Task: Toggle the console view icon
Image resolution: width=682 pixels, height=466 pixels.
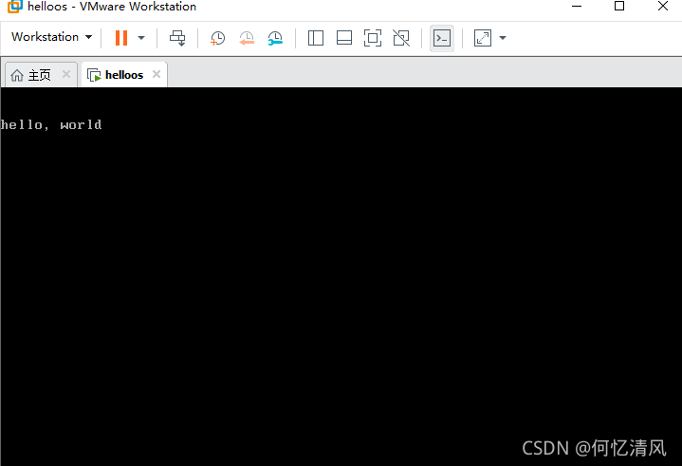Action: [x=442, y=38]
